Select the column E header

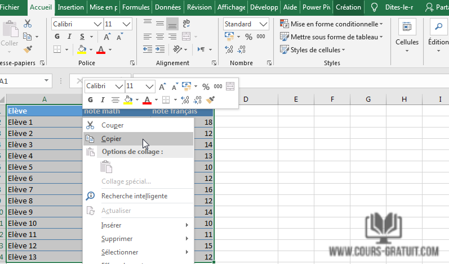point(296,99)
